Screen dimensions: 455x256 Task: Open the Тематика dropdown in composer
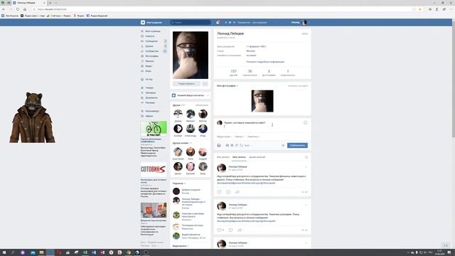click(x=254, y=137)
